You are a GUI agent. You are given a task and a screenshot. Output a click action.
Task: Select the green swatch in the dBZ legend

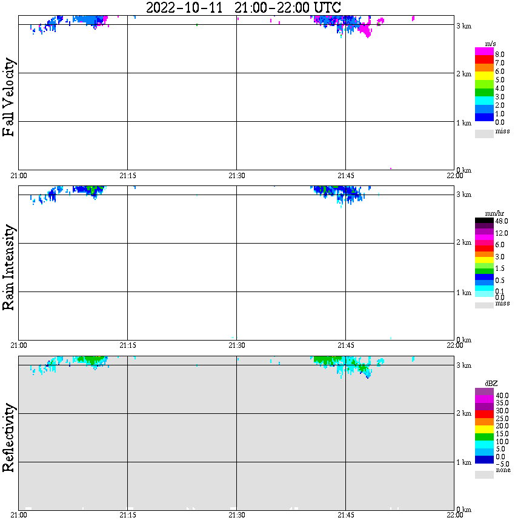click(x=484, y=437)
